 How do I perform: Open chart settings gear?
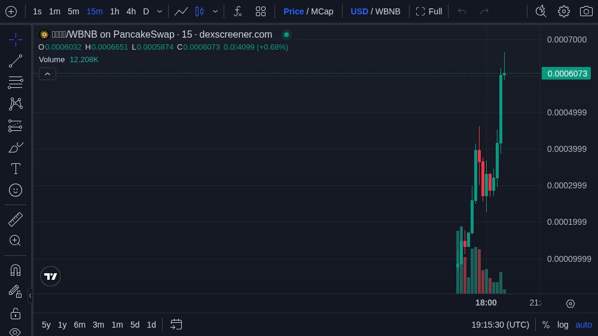[x=563, y=11]
